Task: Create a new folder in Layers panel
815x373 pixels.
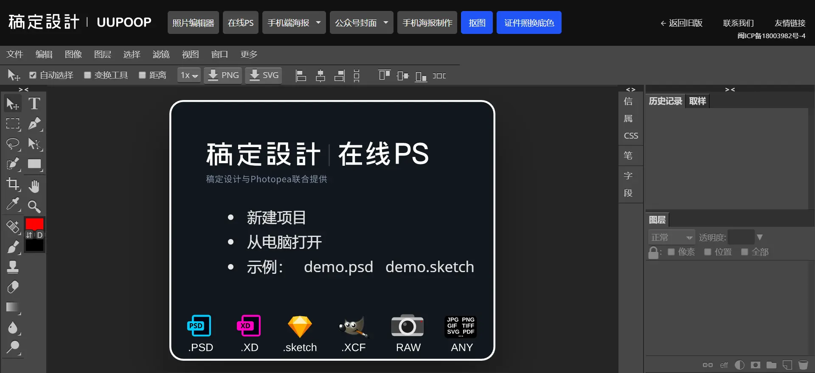Action: (x=771, y=365)
